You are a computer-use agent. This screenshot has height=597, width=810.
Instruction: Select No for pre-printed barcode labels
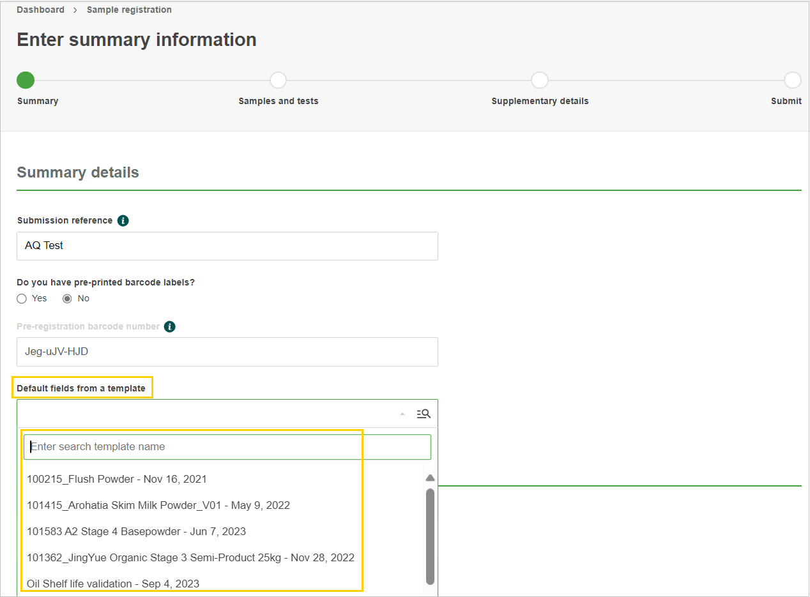[x=67, y=298]
